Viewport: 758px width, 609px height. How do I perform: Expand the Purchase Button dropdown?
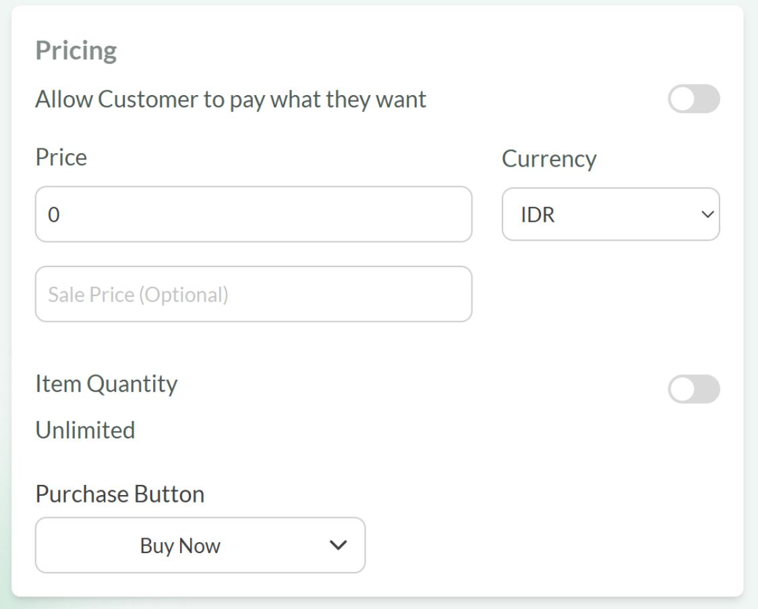(200, 545)
